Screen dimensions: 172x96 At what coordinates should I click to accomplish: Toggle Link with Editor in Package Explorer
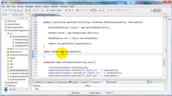pos(23,18)
